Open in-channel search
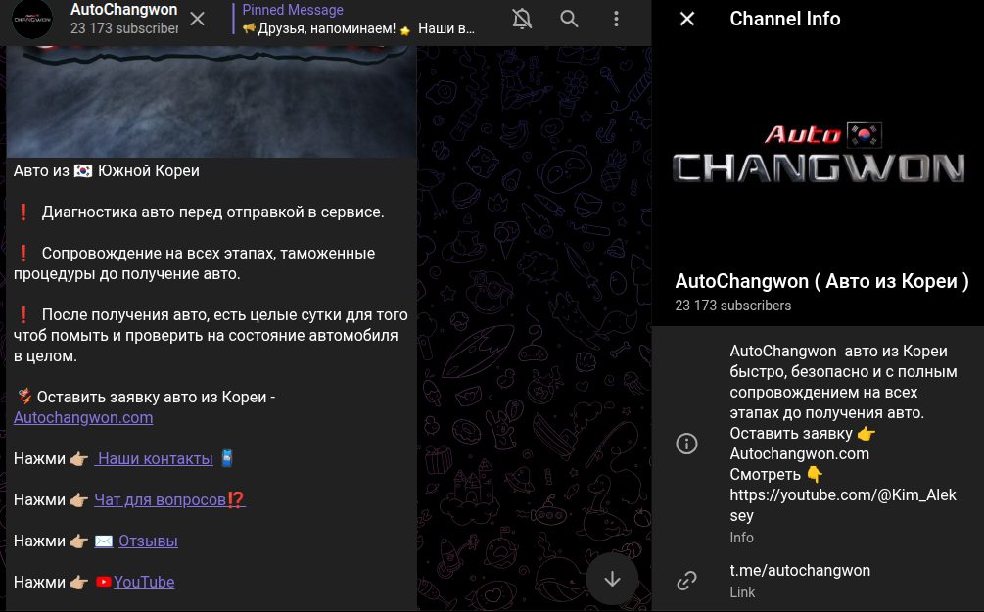984x612 pixels. point(569,19)
